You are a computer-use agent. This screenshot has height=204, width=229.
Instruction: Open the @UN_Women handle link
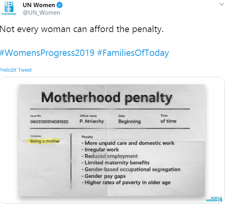click(41, 13)
